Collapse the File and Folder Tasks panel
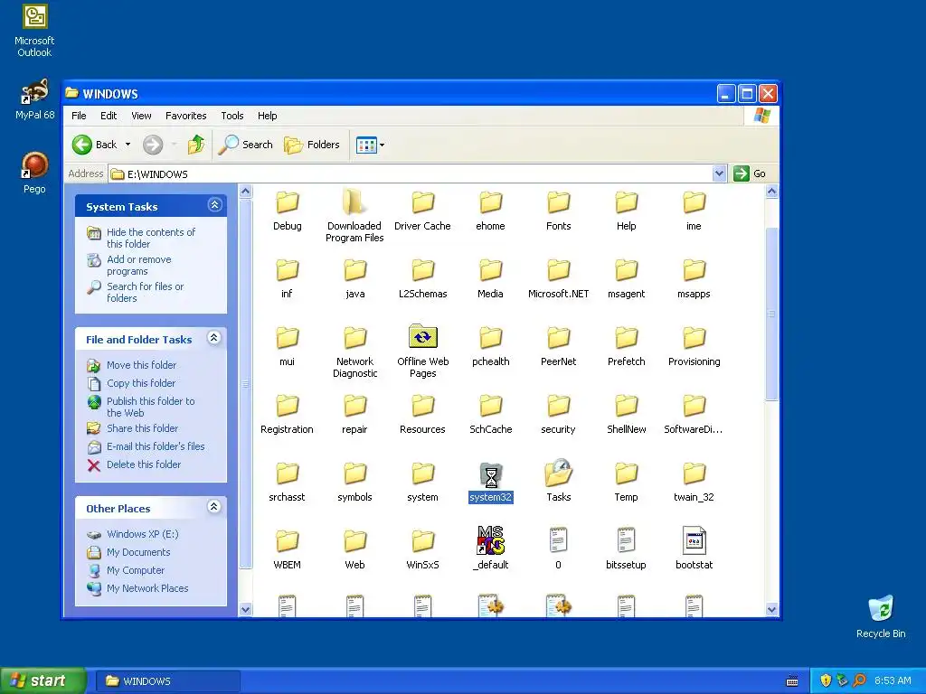The image size is (926, 694). click(x=214, y=338)
